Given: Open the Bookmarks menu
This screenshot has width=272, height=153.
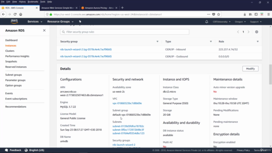Looking at the screenshot, I should point(33,2).
